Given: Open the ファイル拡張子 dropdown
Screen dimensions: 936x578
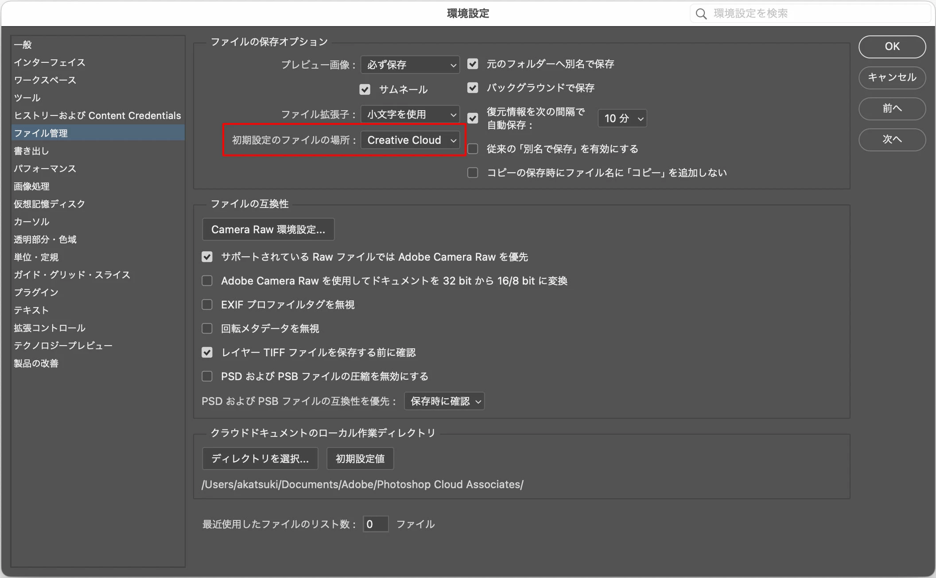Looking at the screenshot, I should pos(410,114).
